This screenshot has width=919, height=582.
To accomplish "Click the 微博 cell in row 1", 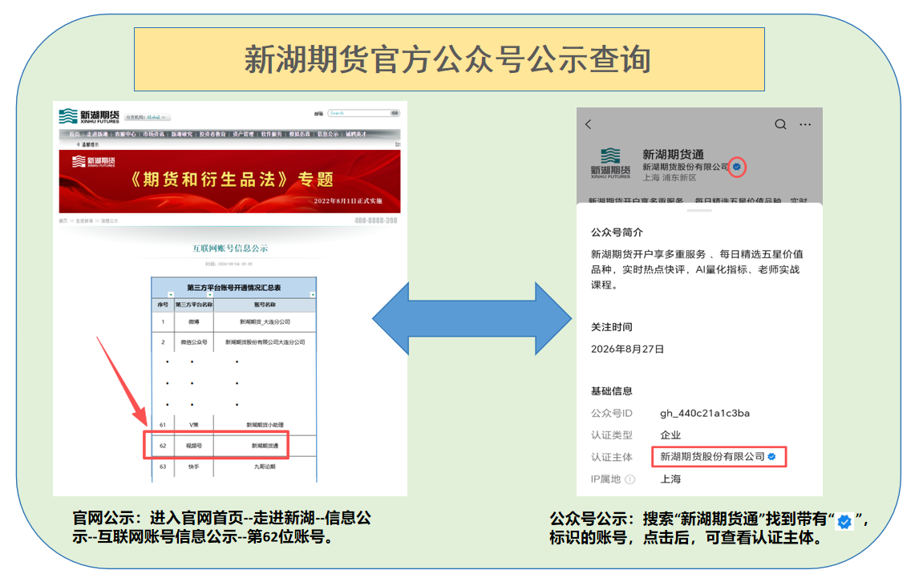I will pos(194,321).
